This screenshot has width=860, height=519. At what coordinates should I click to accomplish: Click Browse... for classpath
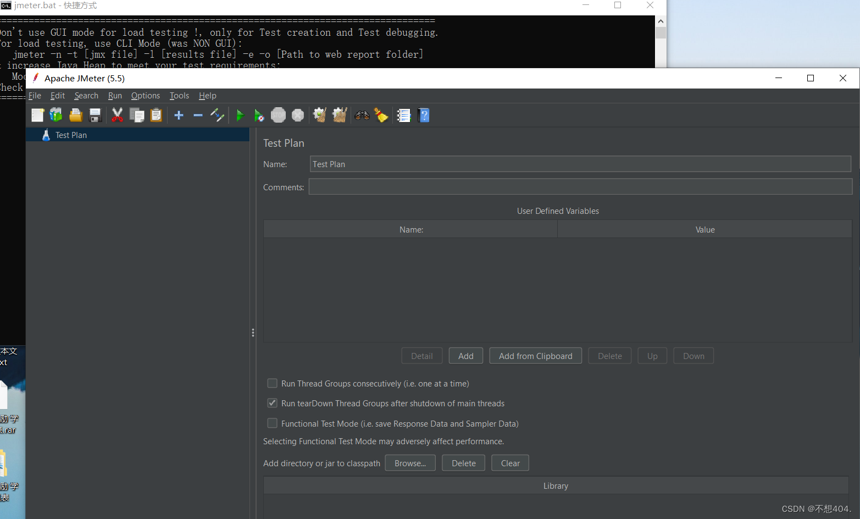pyautogui.click(x=410, y=463)
